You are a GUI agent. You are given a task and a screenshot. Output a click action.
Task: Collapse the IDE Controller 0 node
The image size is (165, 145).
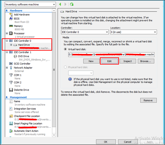click(x=7, y=41)
